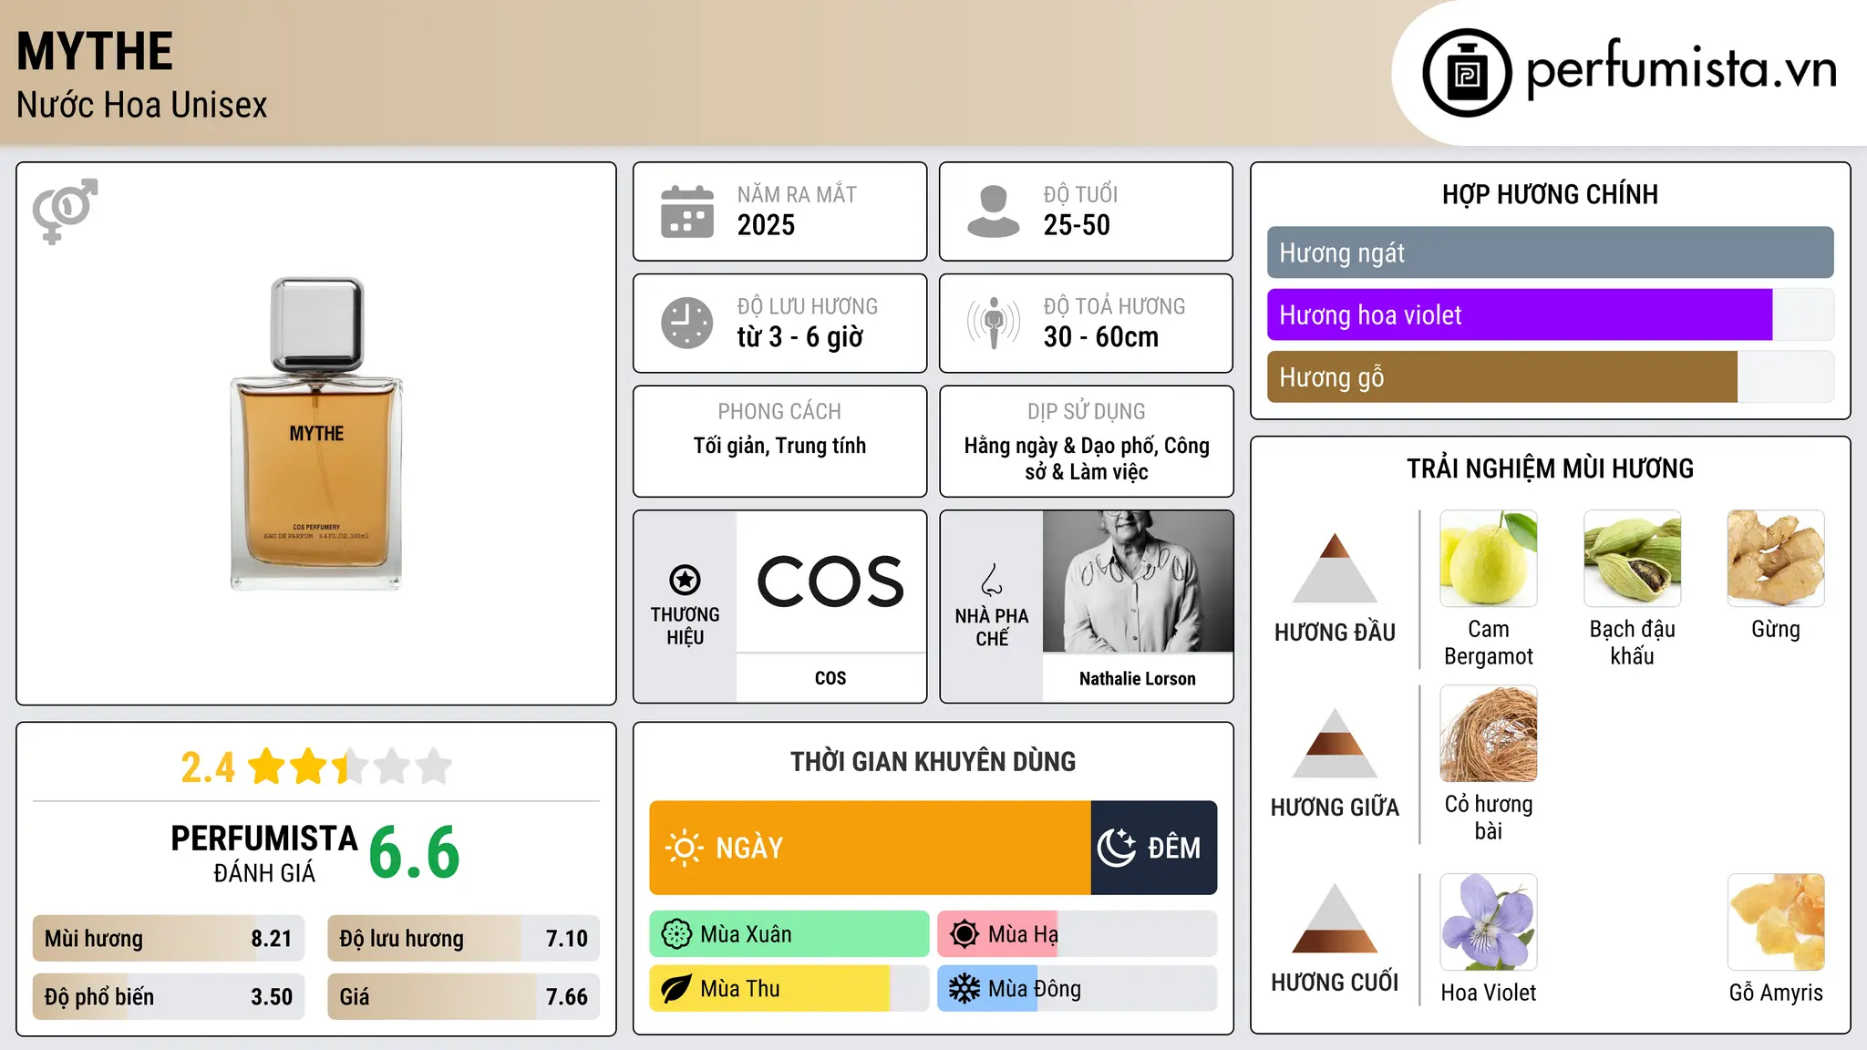Click the Độ lưu hương 7.10 score bar
This screenshot has width=1867, height=1050.
tap(464, 939)
